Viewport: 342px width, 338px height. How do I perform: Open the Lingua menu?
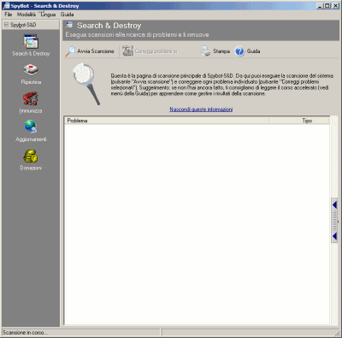48,15
